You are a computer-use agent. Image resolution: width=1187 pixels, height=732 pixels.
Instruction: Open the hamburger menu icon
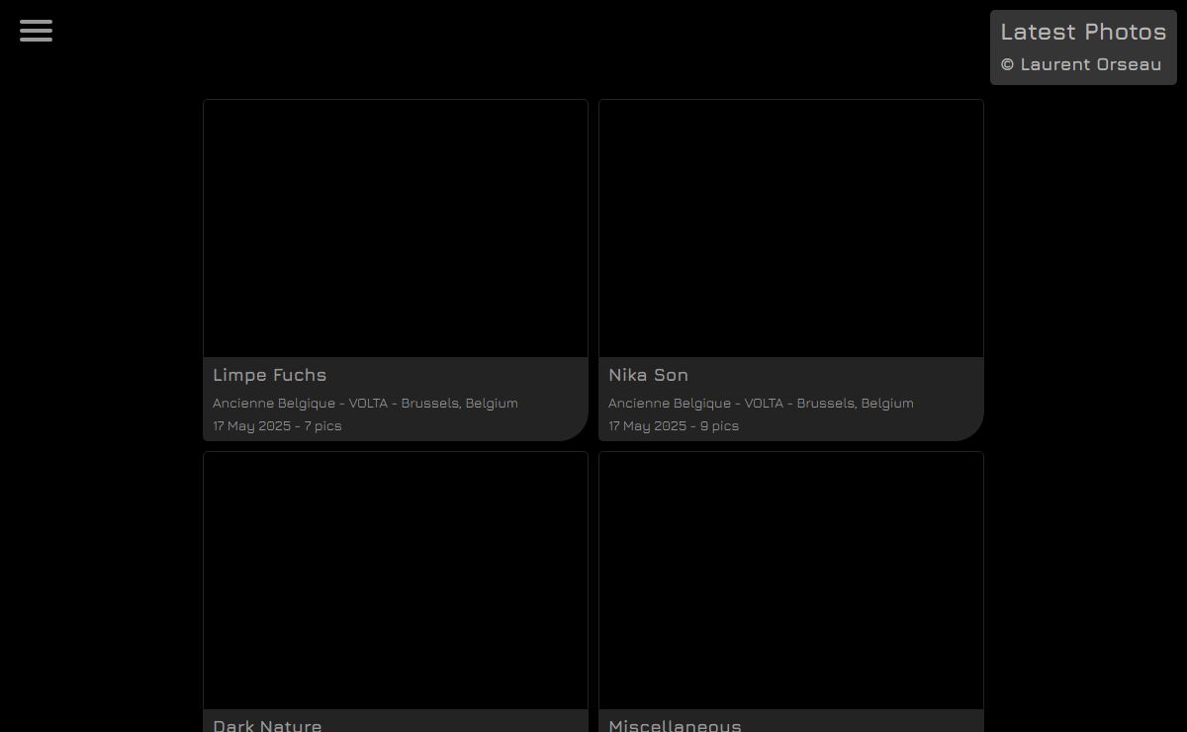coord(36,31)
